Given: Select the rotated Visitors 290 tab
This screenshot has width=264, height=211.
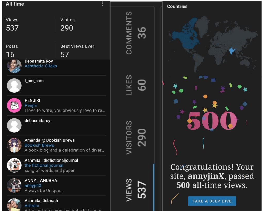Looking at the screenshot, I should coord(136,137).
